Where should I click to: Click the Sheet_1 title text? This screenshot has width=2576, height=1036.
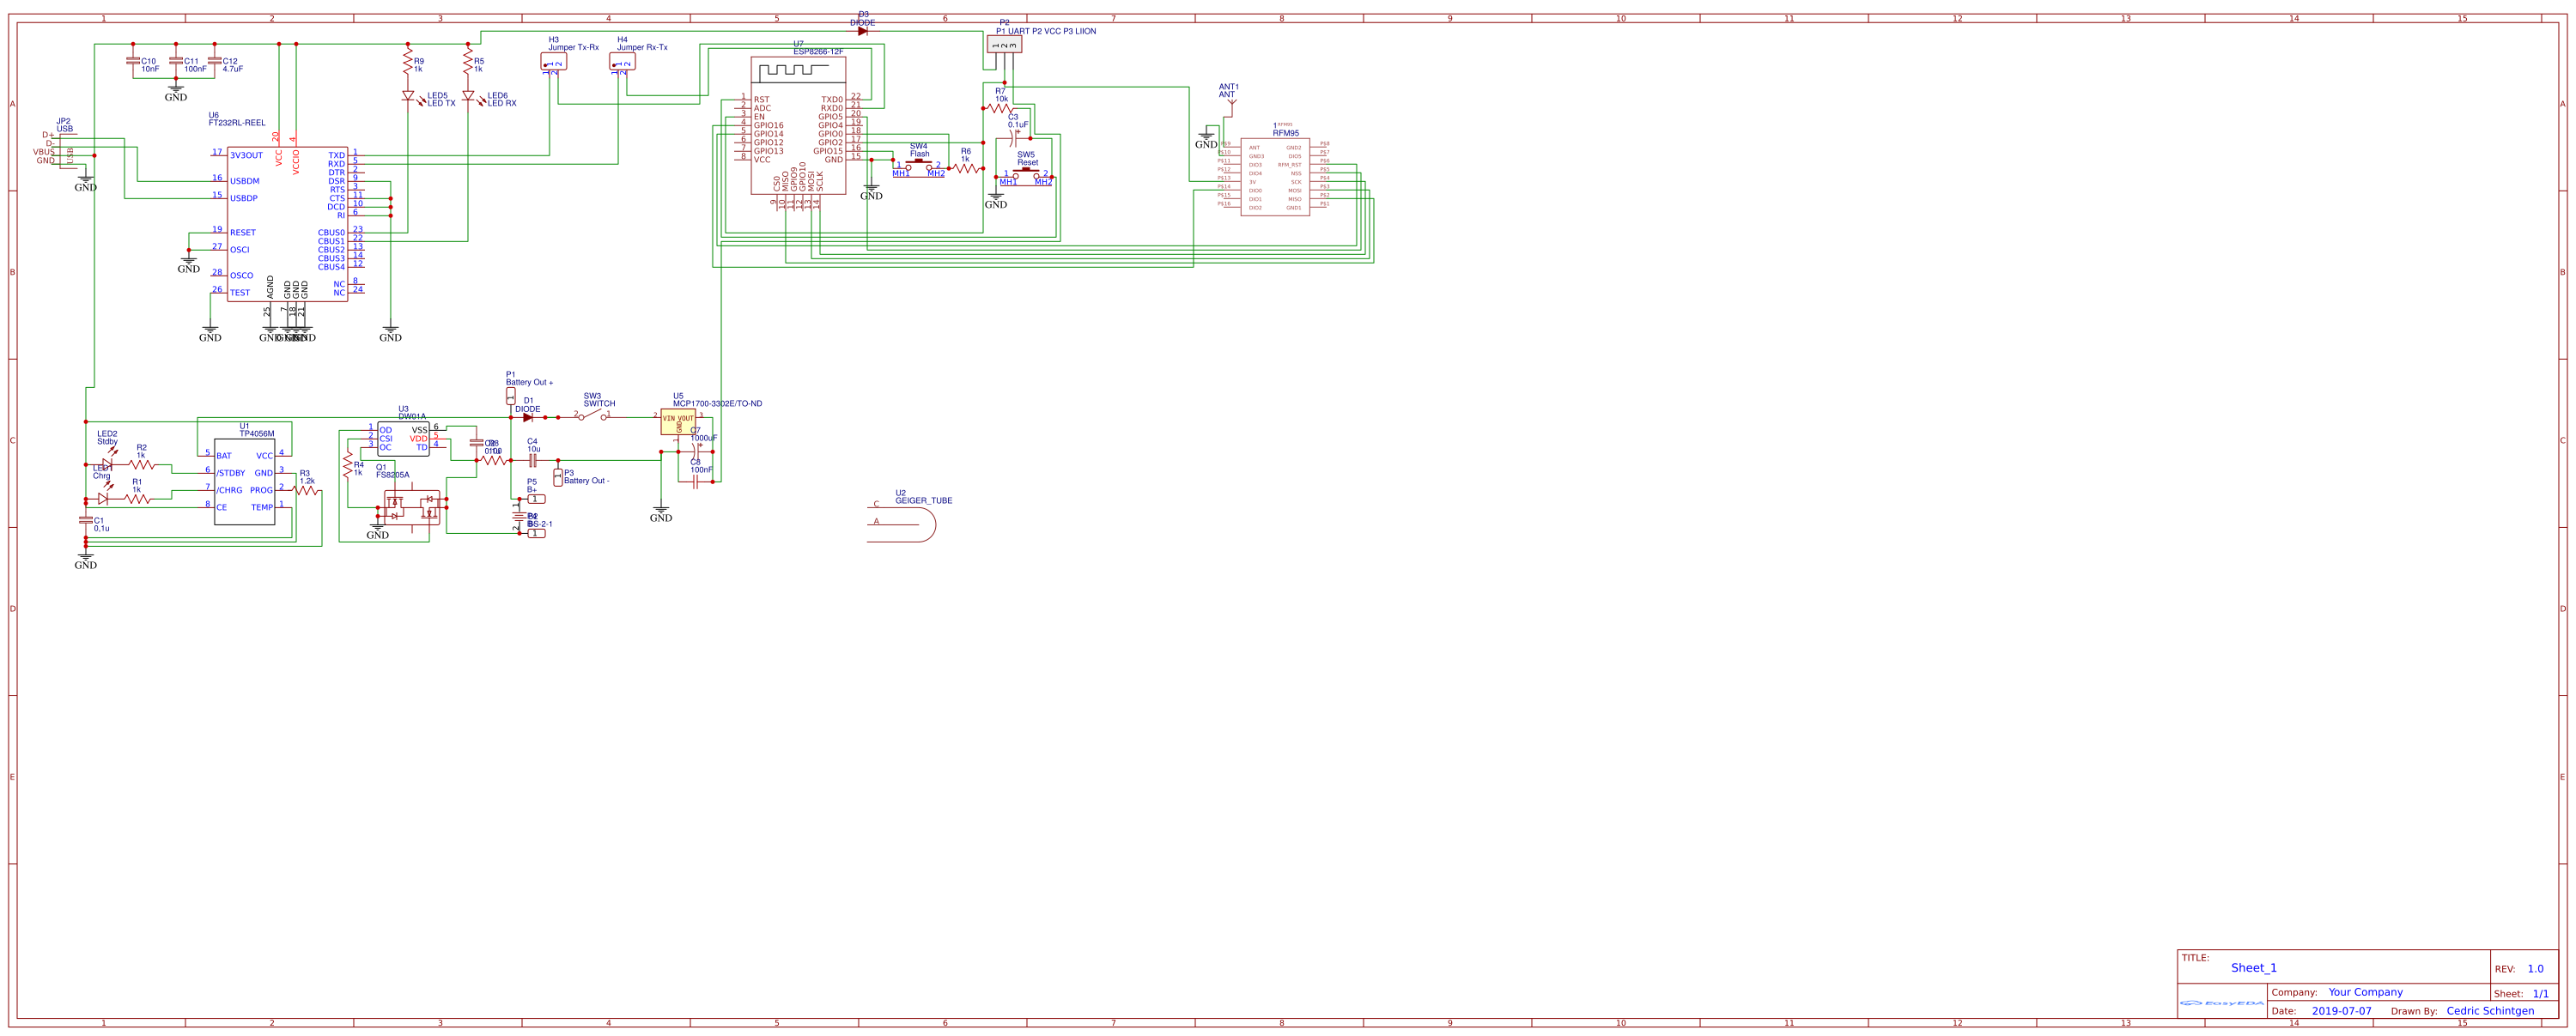(2253, 968)
